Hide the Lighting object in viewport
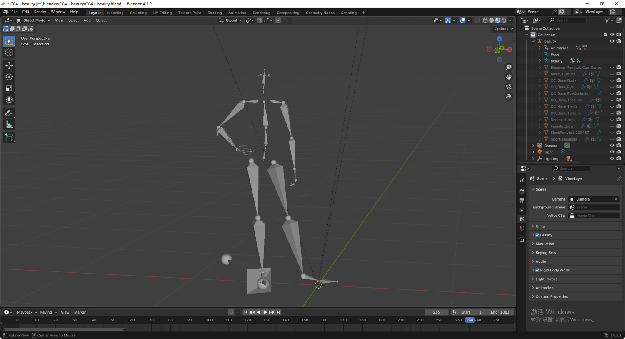 [612, 158]
